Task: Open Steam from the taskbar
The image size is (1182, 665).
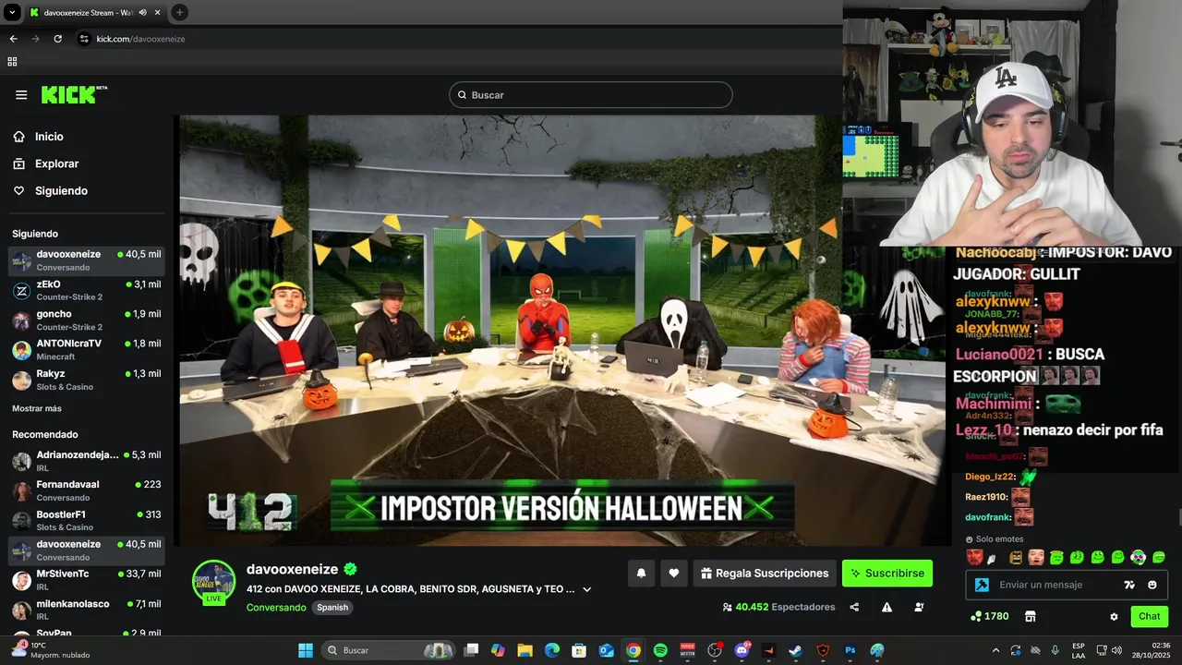Action: click(796, 650)
